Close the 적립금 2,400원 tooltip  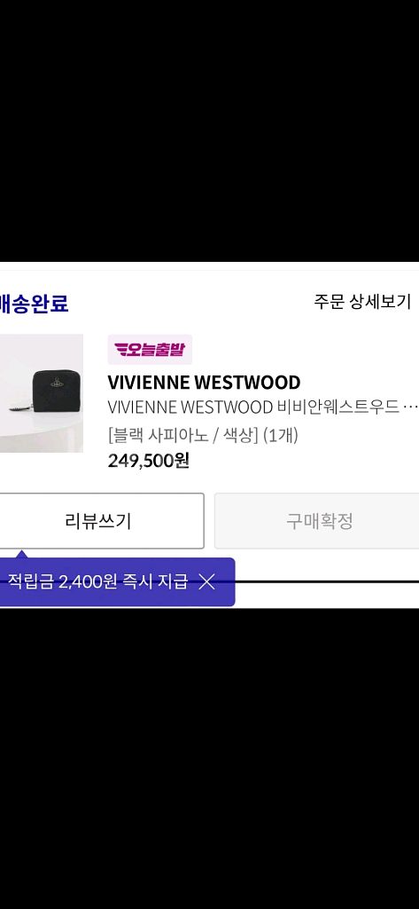[206, 582]
